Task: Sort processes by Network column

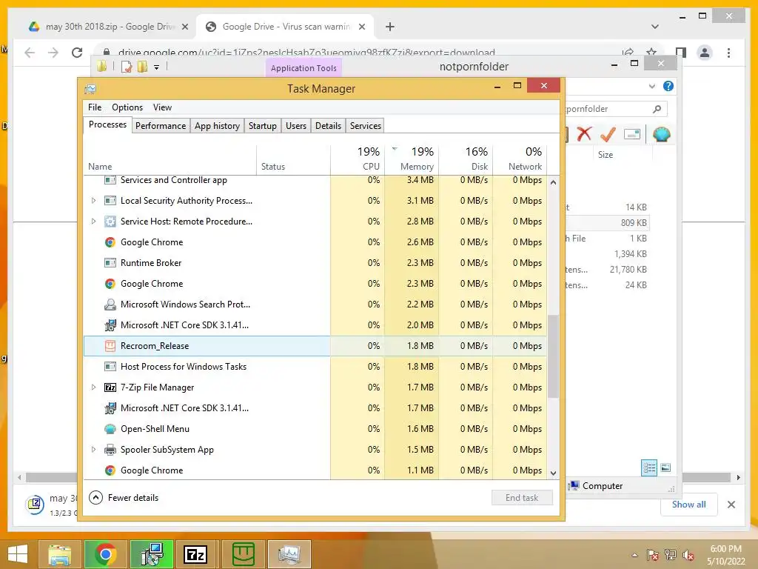Action: [520, 159]
